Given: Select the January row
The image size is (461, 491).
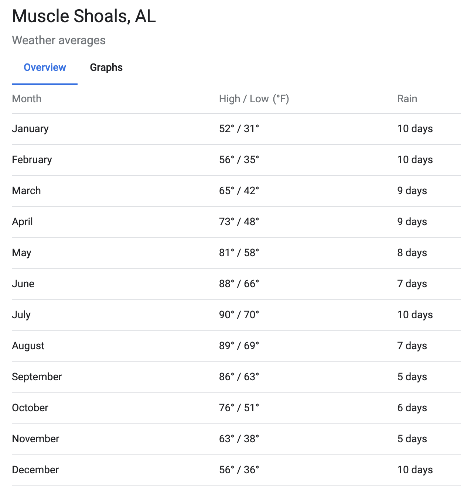Looking at the screenshot, I should tap(30, 129).
